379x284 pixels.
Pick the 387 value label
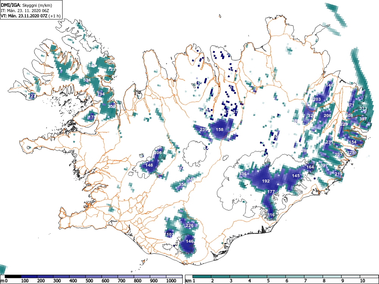pyautogui.click(x=363, y=119)
